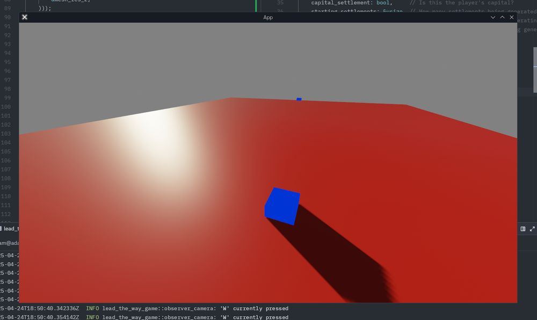Click the small distant blue cube on horizon
The width and height of the screenshot is (537, 320).
[299, 99]
